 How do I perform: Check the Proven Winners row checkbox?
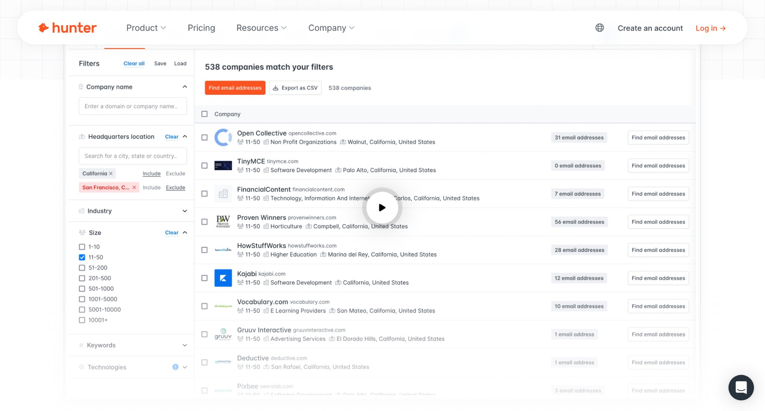(x=205, y=222)
